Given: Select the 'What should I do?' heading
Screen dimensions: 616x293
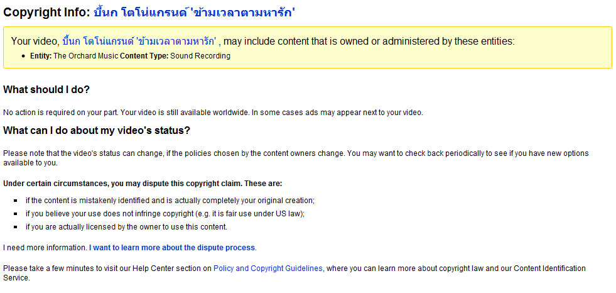Looking at the screenshot, I should [46, 90].
